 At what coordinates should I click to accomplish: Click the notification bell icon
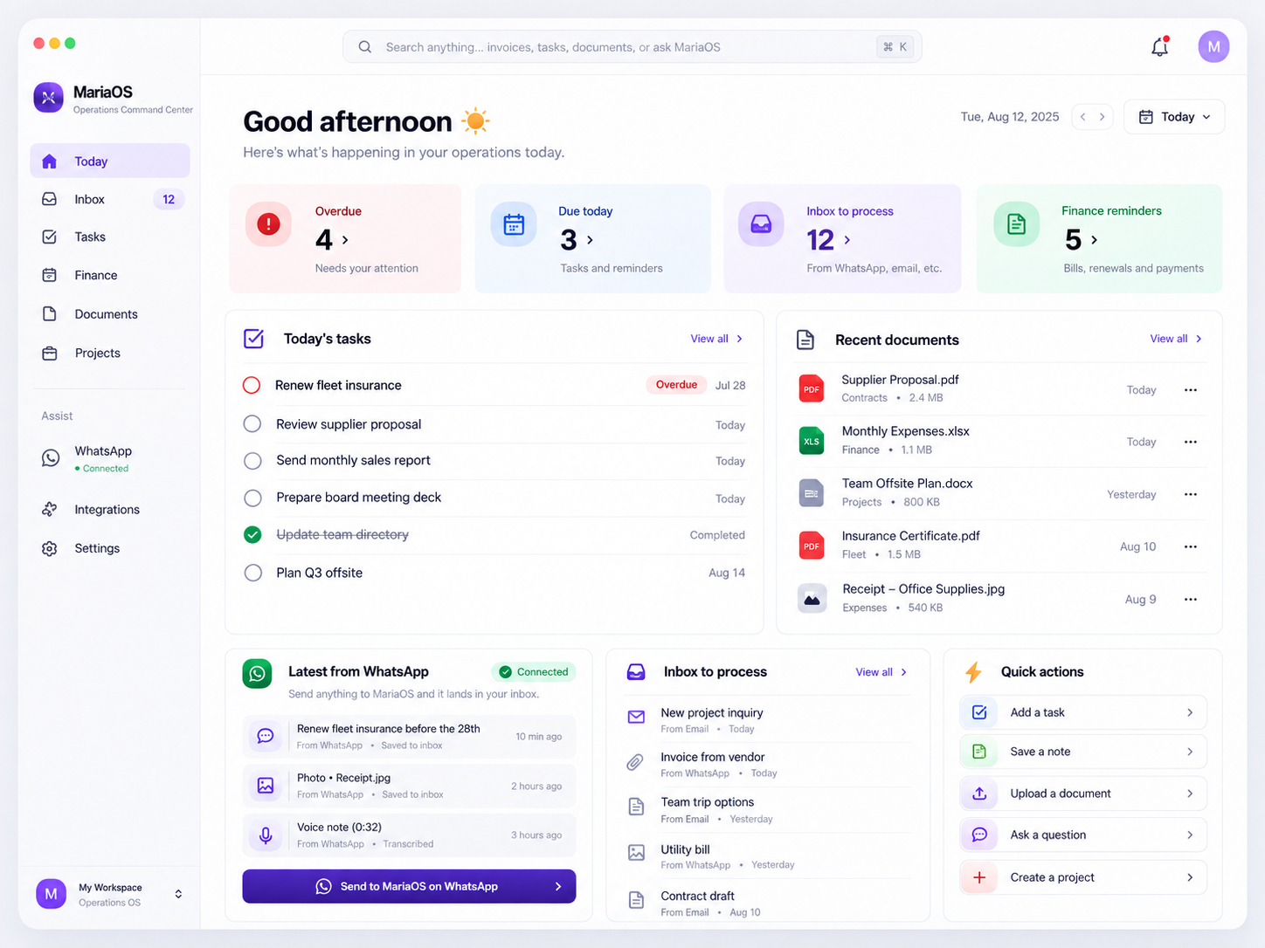(x=1159, y=47)
